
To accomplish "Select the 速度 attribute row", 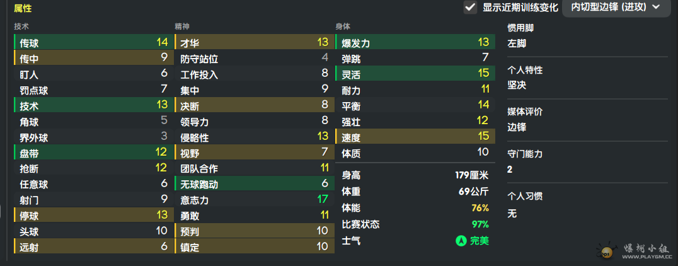I will [415, 137].
